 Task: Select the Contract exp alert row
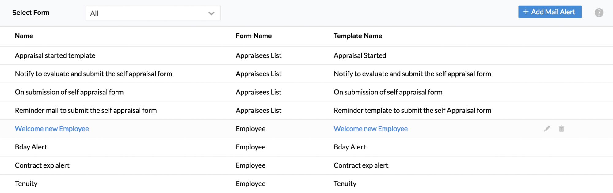pyautogui.click(x=42, y=165)
